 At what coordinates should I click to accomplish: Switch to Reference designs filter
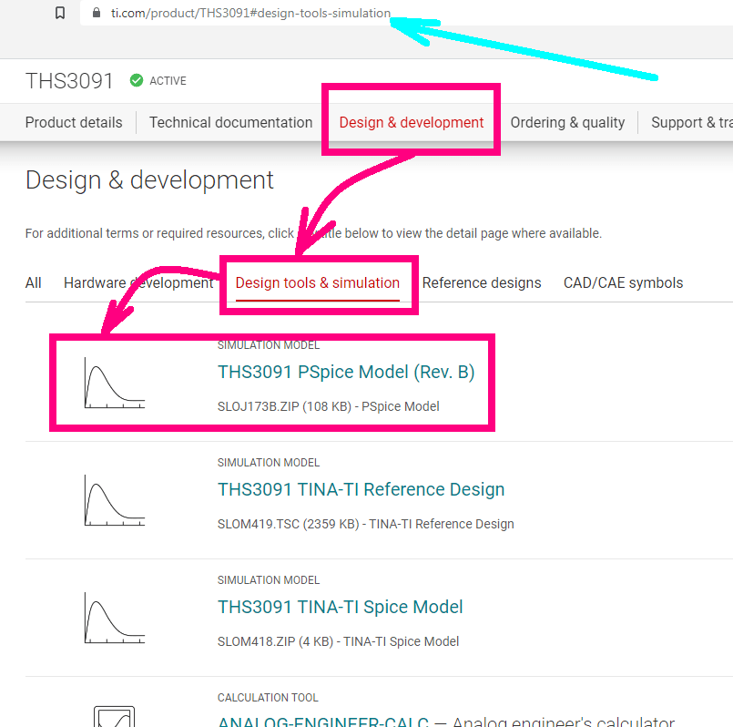[x=482, y=283]
